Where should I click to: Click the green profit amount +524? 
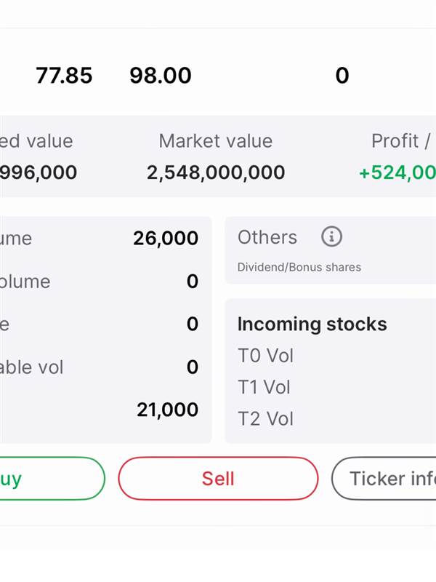397,173
